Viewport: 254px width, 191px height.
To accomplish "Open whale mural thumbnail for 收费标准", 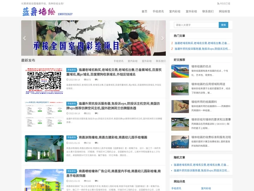I will pyautogui.click(x=180, y=142).
